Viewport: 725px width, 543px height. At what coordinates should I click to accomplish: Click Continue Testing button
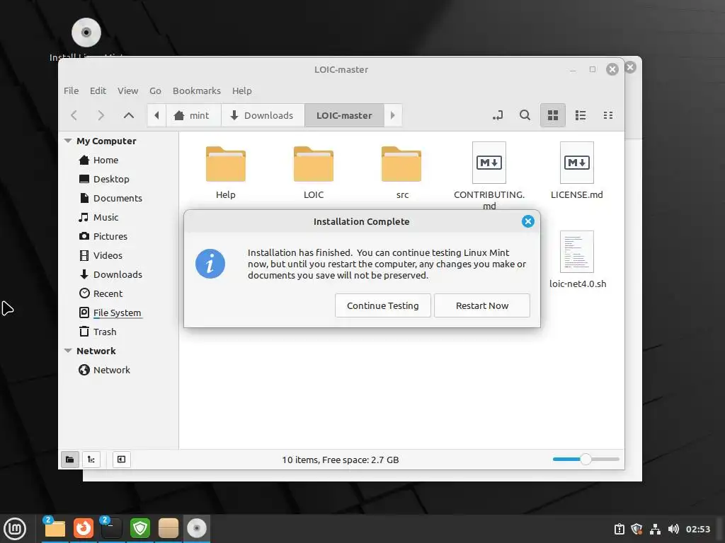(383, 305)
